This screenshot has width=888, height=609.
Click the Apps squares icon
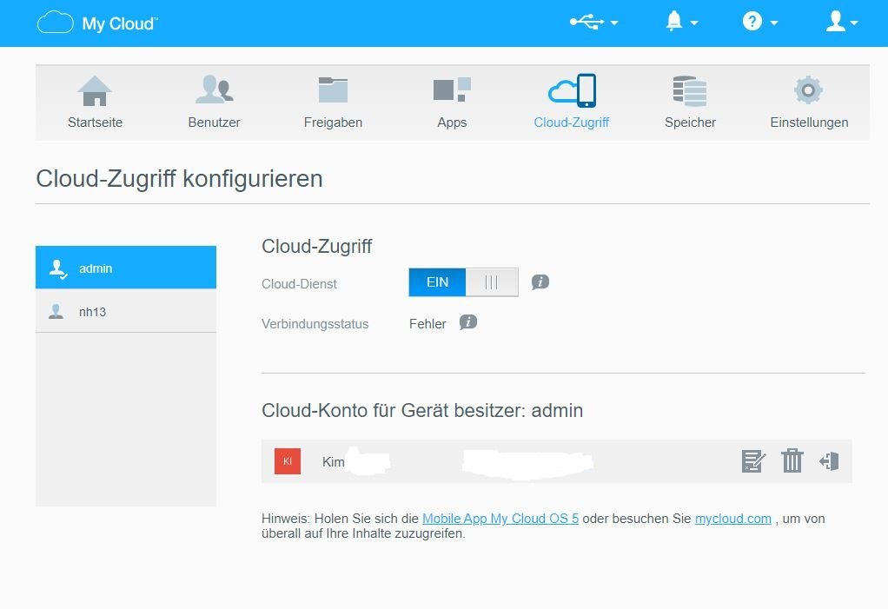click(452, 89)
